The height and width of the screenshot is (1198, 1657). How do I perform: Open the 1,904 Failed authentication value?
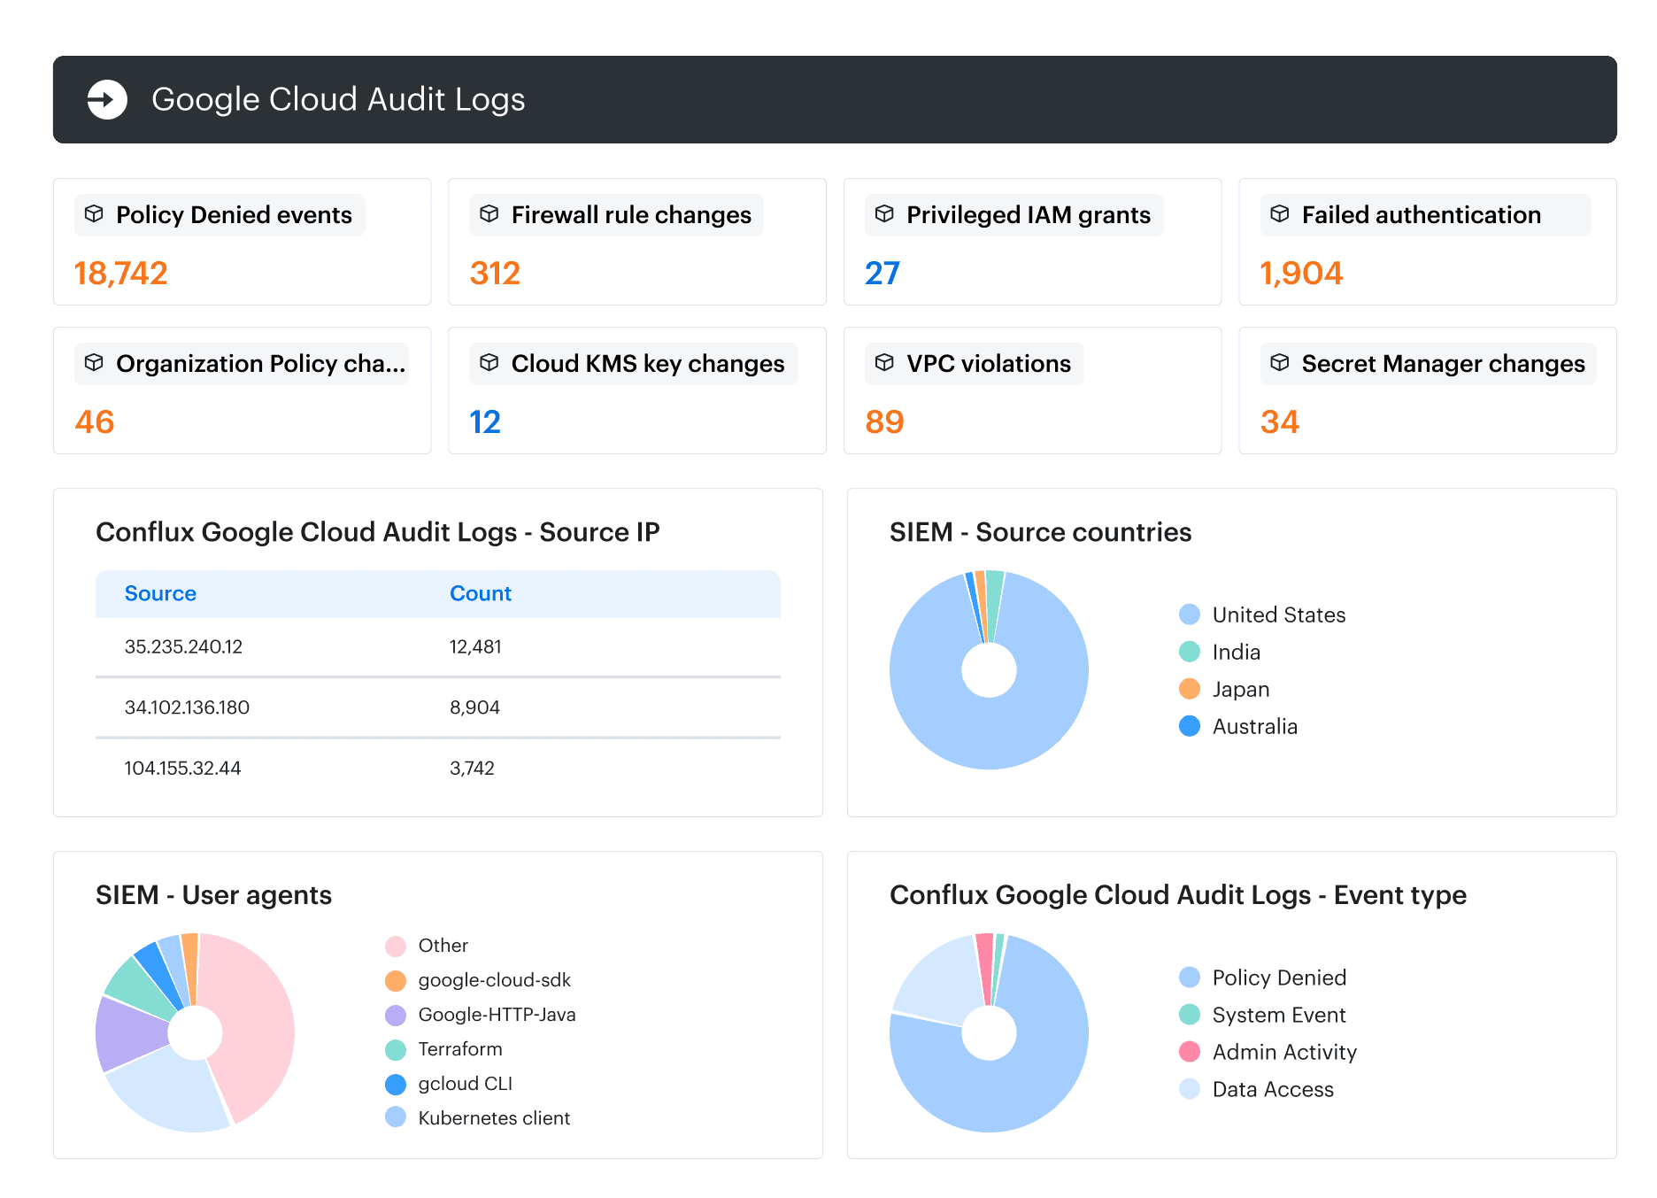pos(1301,273)
